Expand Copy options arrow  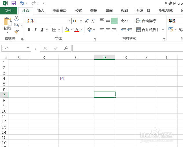tap(21, 25)
